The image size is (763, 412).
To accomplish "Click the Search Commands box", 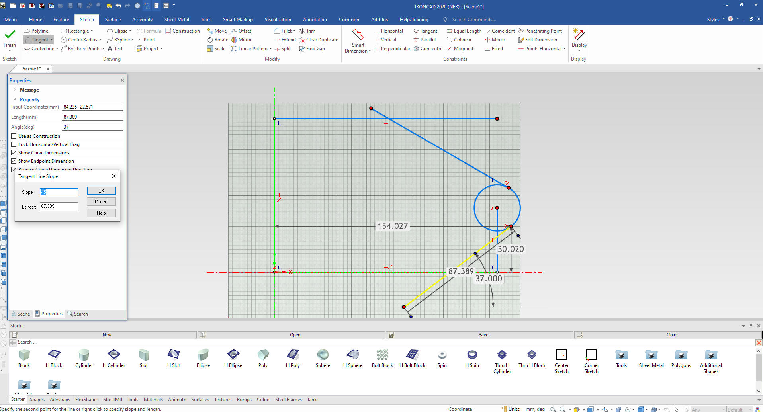I will (474, 19).
